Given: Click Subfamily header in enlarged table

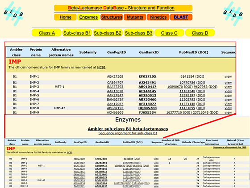Looking at the screenshot, I should point(88,52).
